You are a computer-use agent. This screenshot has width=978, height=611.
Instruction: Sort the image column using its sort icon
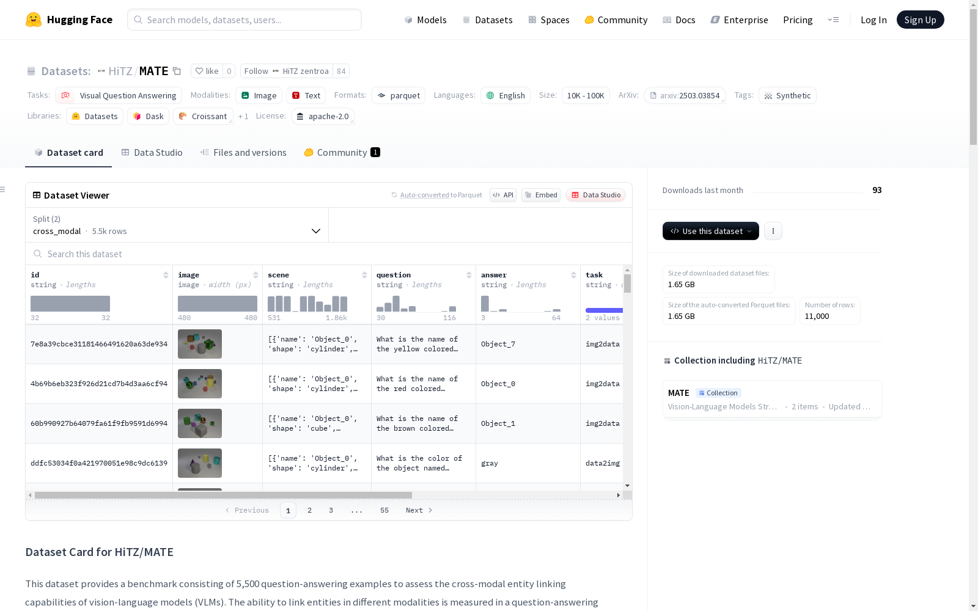tap(256, 275)
